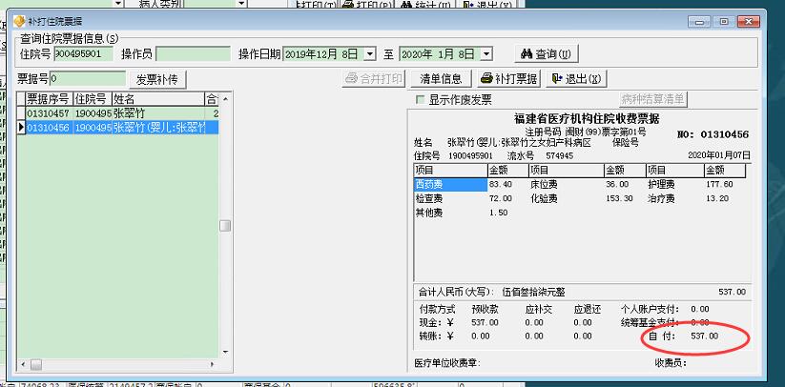
Task: Click the printer icon on 合并打印
Action: click(351, 78)
